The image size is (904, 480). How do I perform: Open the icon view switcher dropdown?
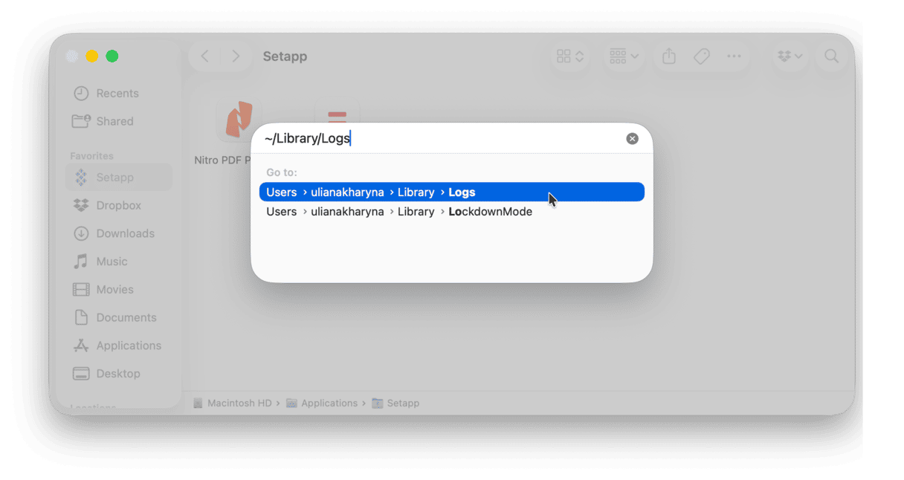[x=570, y=56]
